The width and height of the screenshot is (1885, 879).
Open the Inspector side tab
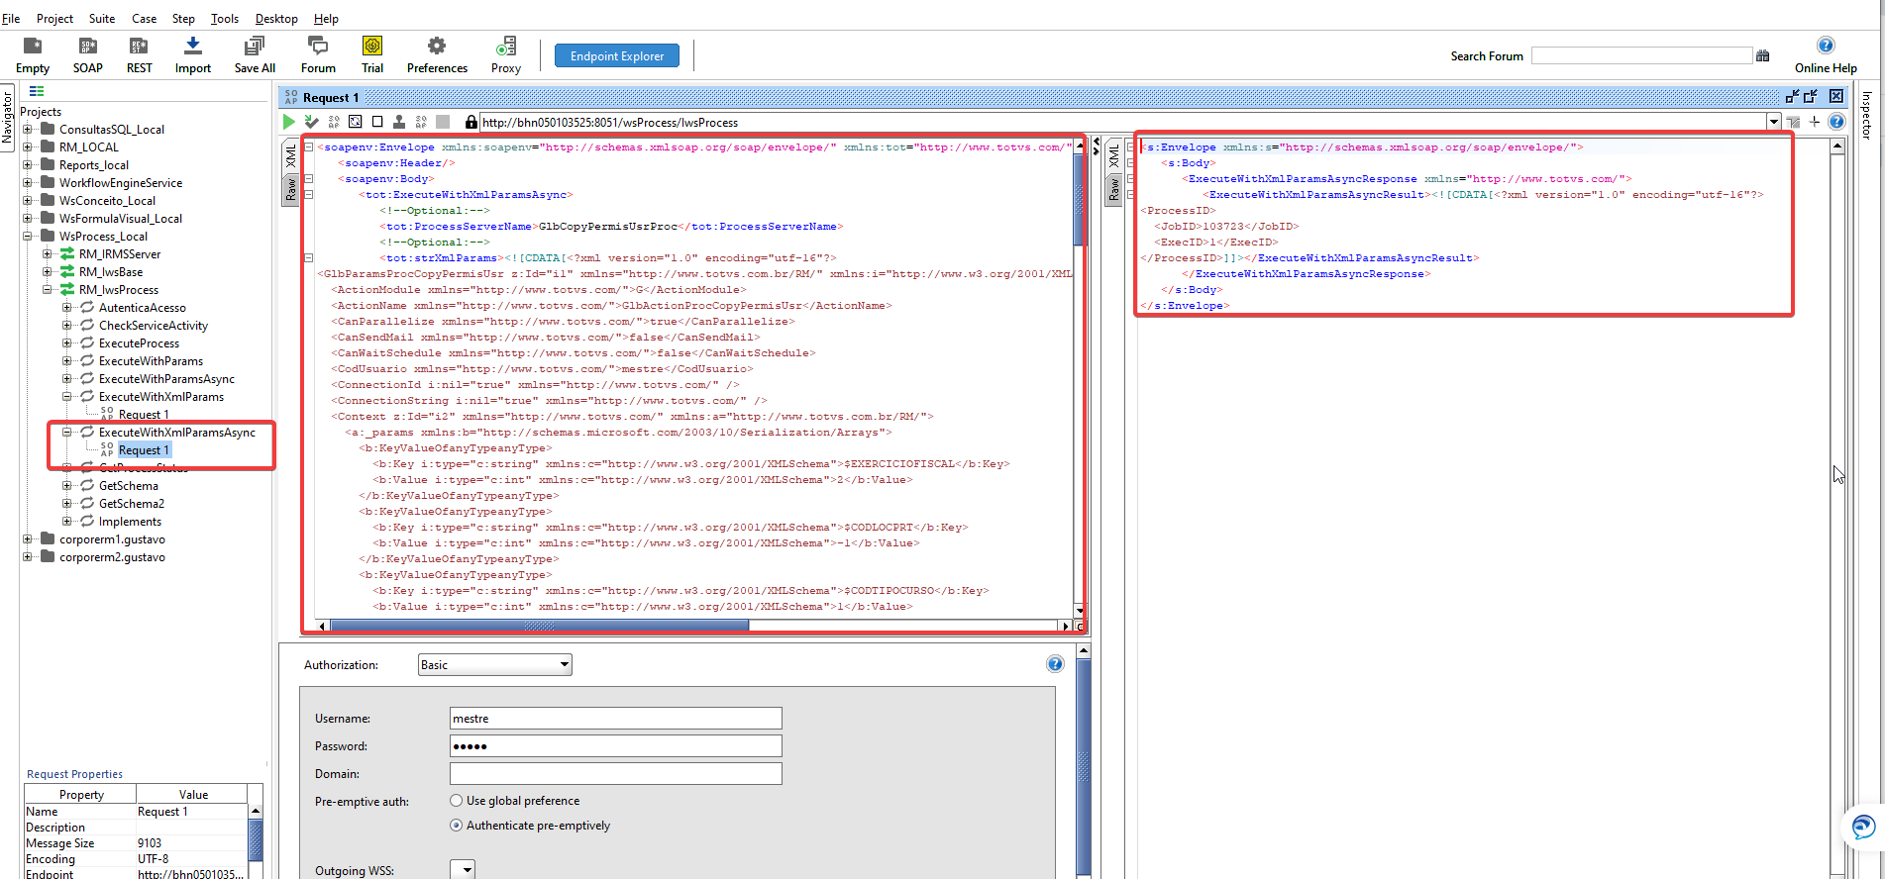click(x=1867, y=115)
